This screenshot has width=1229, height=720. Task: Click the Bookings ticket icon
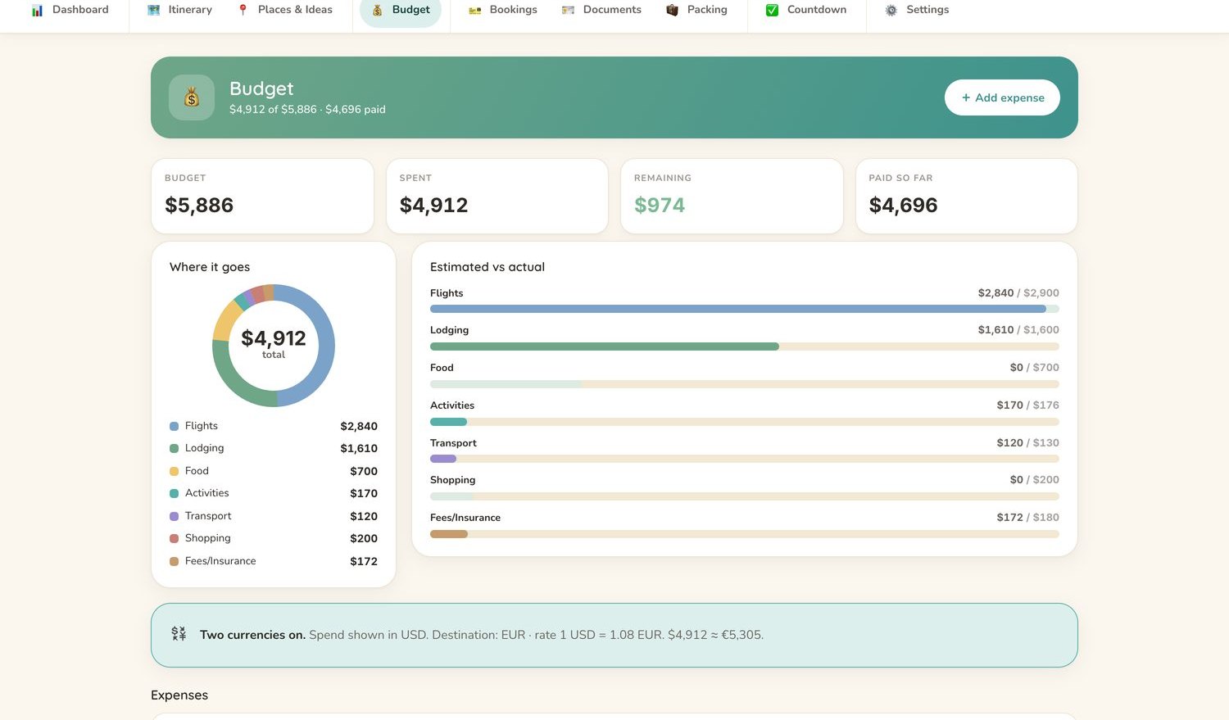tap(474, 11)
